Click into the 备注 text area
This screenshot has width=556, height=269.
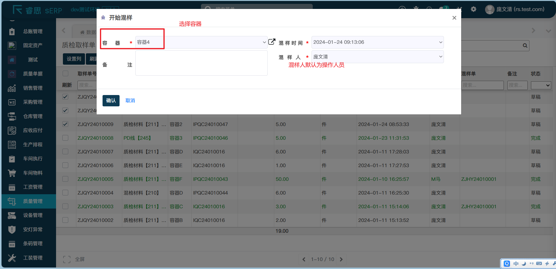tap(201, 63)
